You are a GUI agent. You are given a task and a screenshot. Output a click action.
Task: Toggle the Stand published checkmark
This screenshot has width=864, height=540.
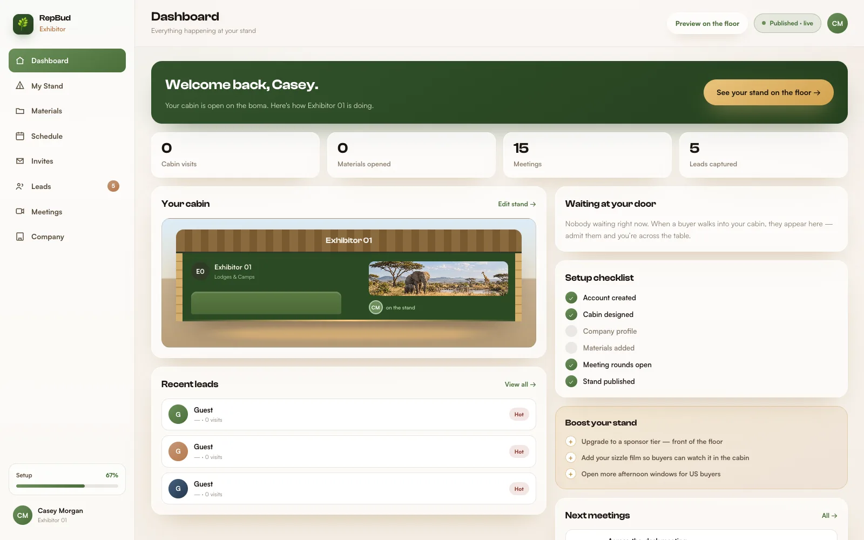pyautogui.click(x=571, y=381)
